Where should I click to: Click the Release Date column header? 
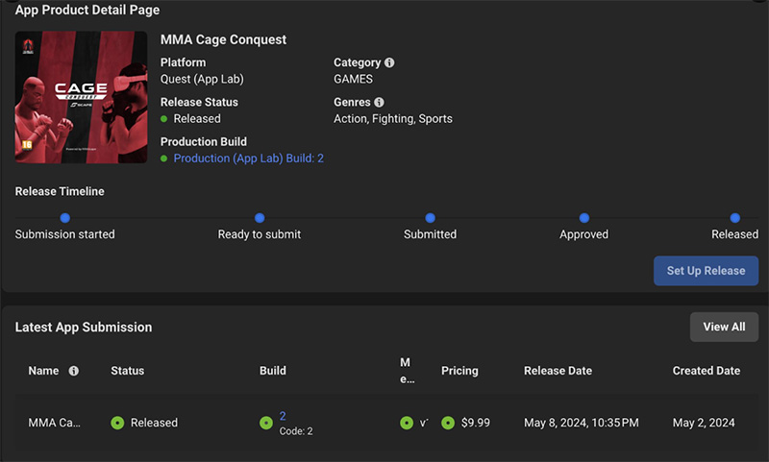click(x=558, y=371)
